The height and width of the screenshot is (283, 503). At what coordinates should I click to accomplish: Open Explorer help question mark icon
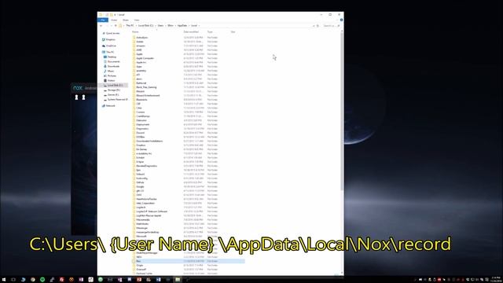tap(341, 20)
